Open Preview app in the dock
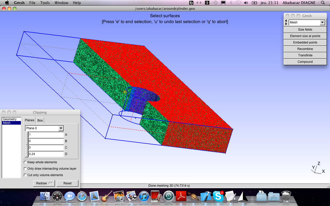The width and height of the screenshot is (330, 206). (131, 196)
